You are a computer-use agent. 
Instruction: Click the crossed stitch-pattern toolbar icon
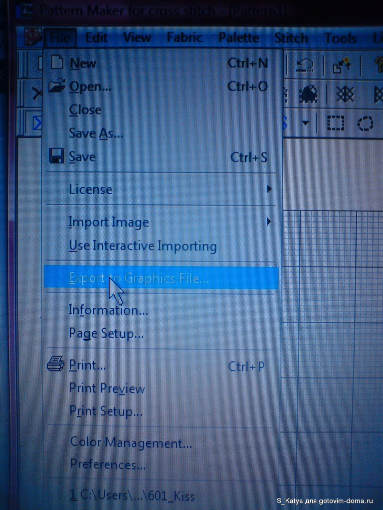pos(345,95)
